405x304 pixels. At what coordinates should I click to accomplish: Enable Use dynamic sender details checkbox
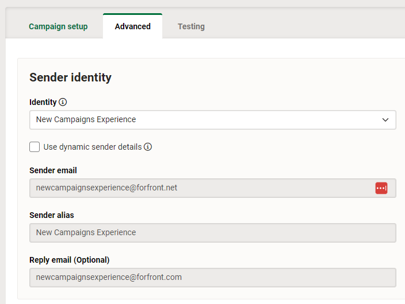point(35,147)
